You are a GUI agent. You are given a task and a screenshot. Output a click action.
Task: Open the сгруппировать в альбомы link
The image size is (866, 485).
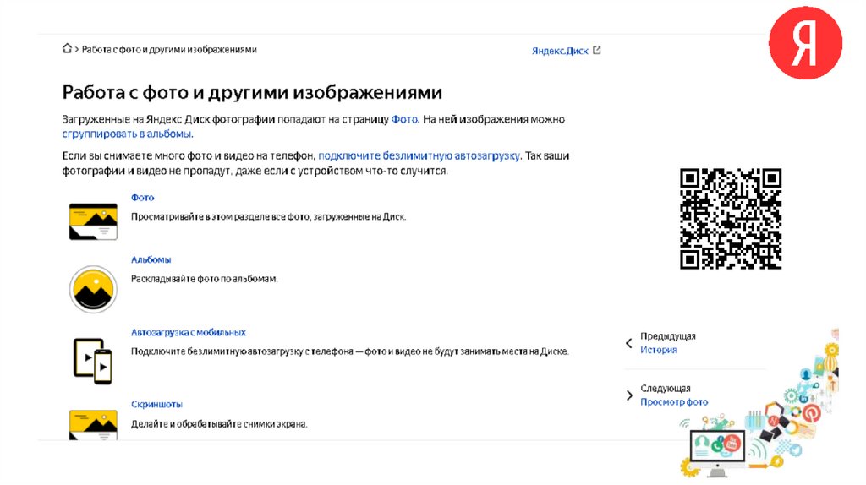[x=128, y=134]
